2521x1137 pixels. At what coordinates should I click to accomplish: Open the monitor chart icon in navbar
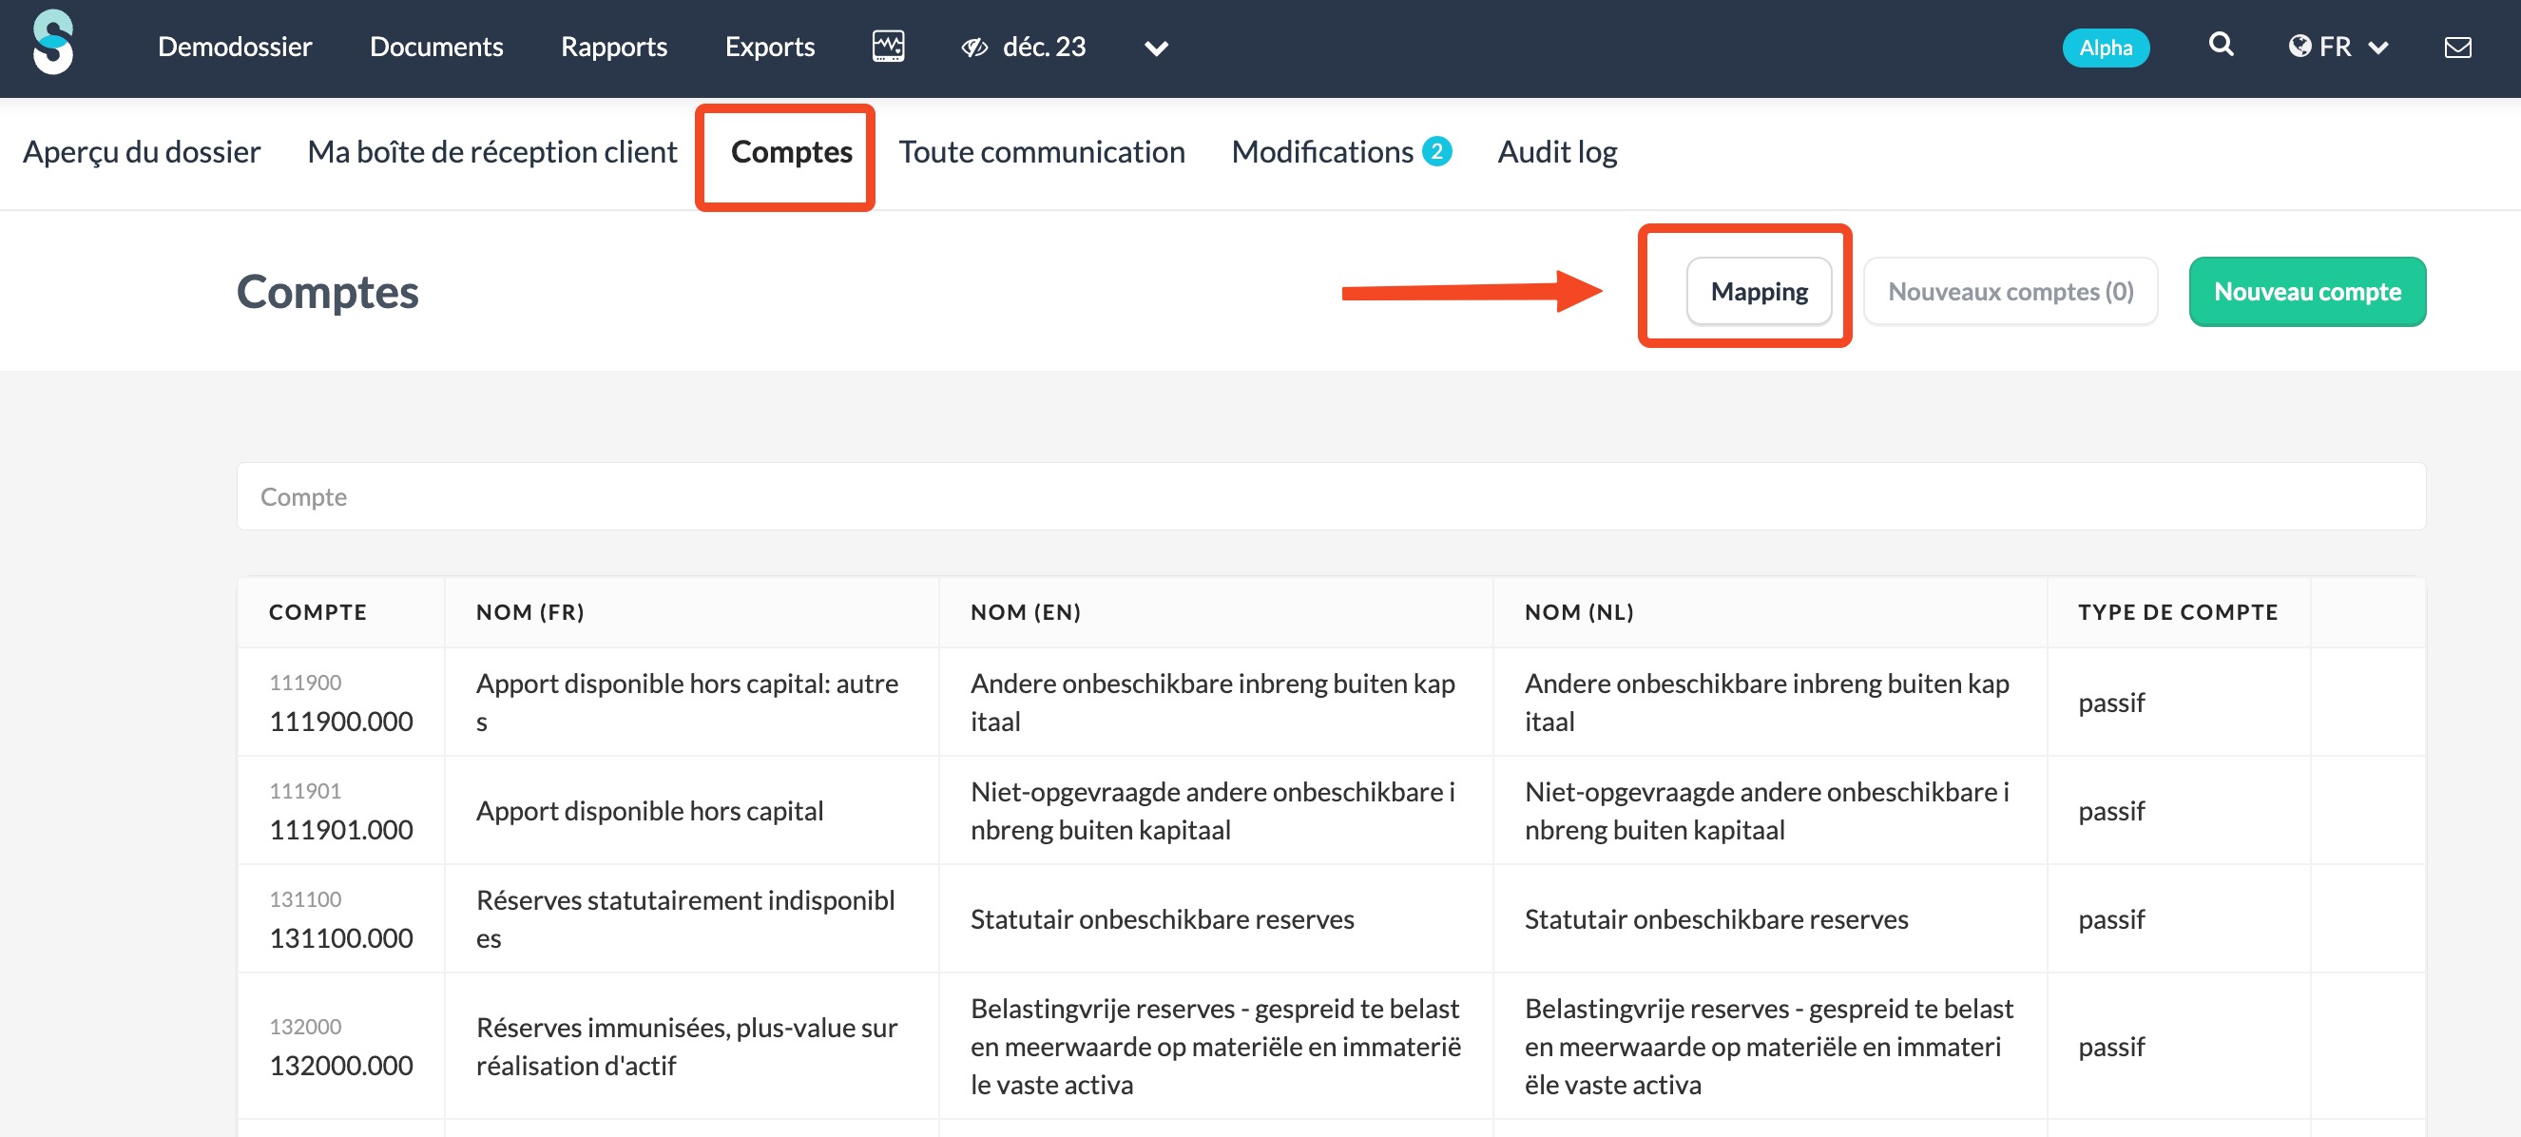pyautogui.click(x=888, y=46)
